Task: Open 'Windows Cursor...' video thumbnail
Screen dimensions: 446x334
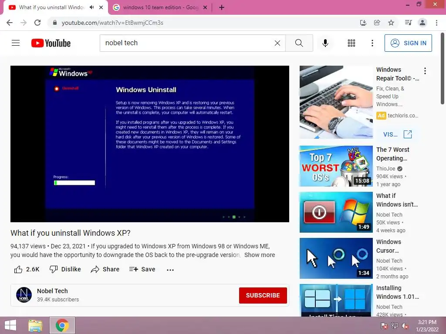Action: pos(336,258)
